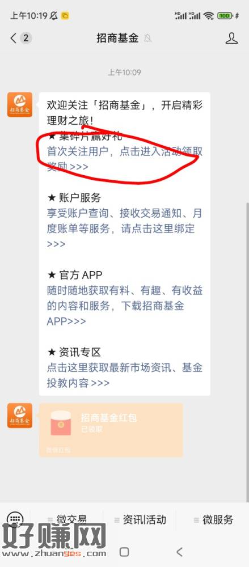The height and width of the screenshot is (567, 249).
Task: Tap the Android home square button
Action: [124, 552]
